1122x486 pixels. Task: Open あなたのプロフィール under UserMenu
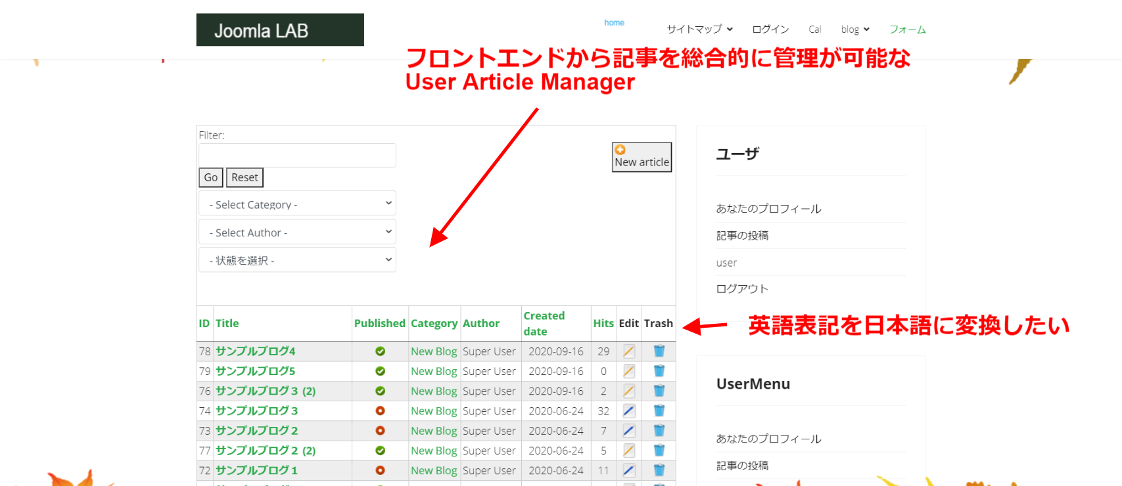(769, 439)
